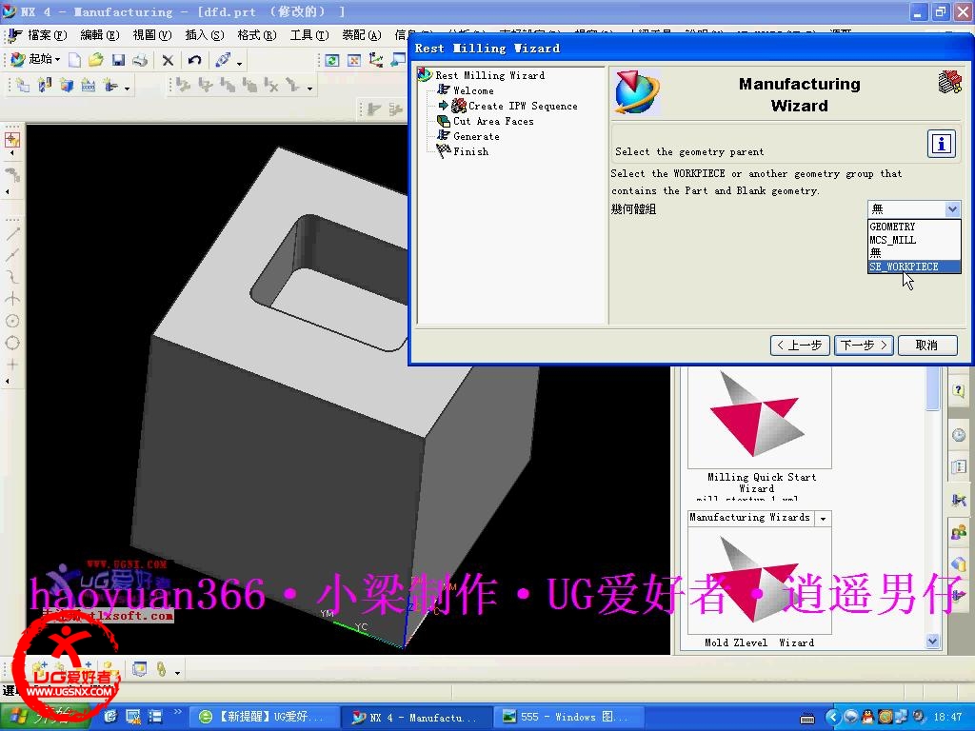Click the plus-sign point snap icon
Screen dimensions: 975x731
point(12,365)
